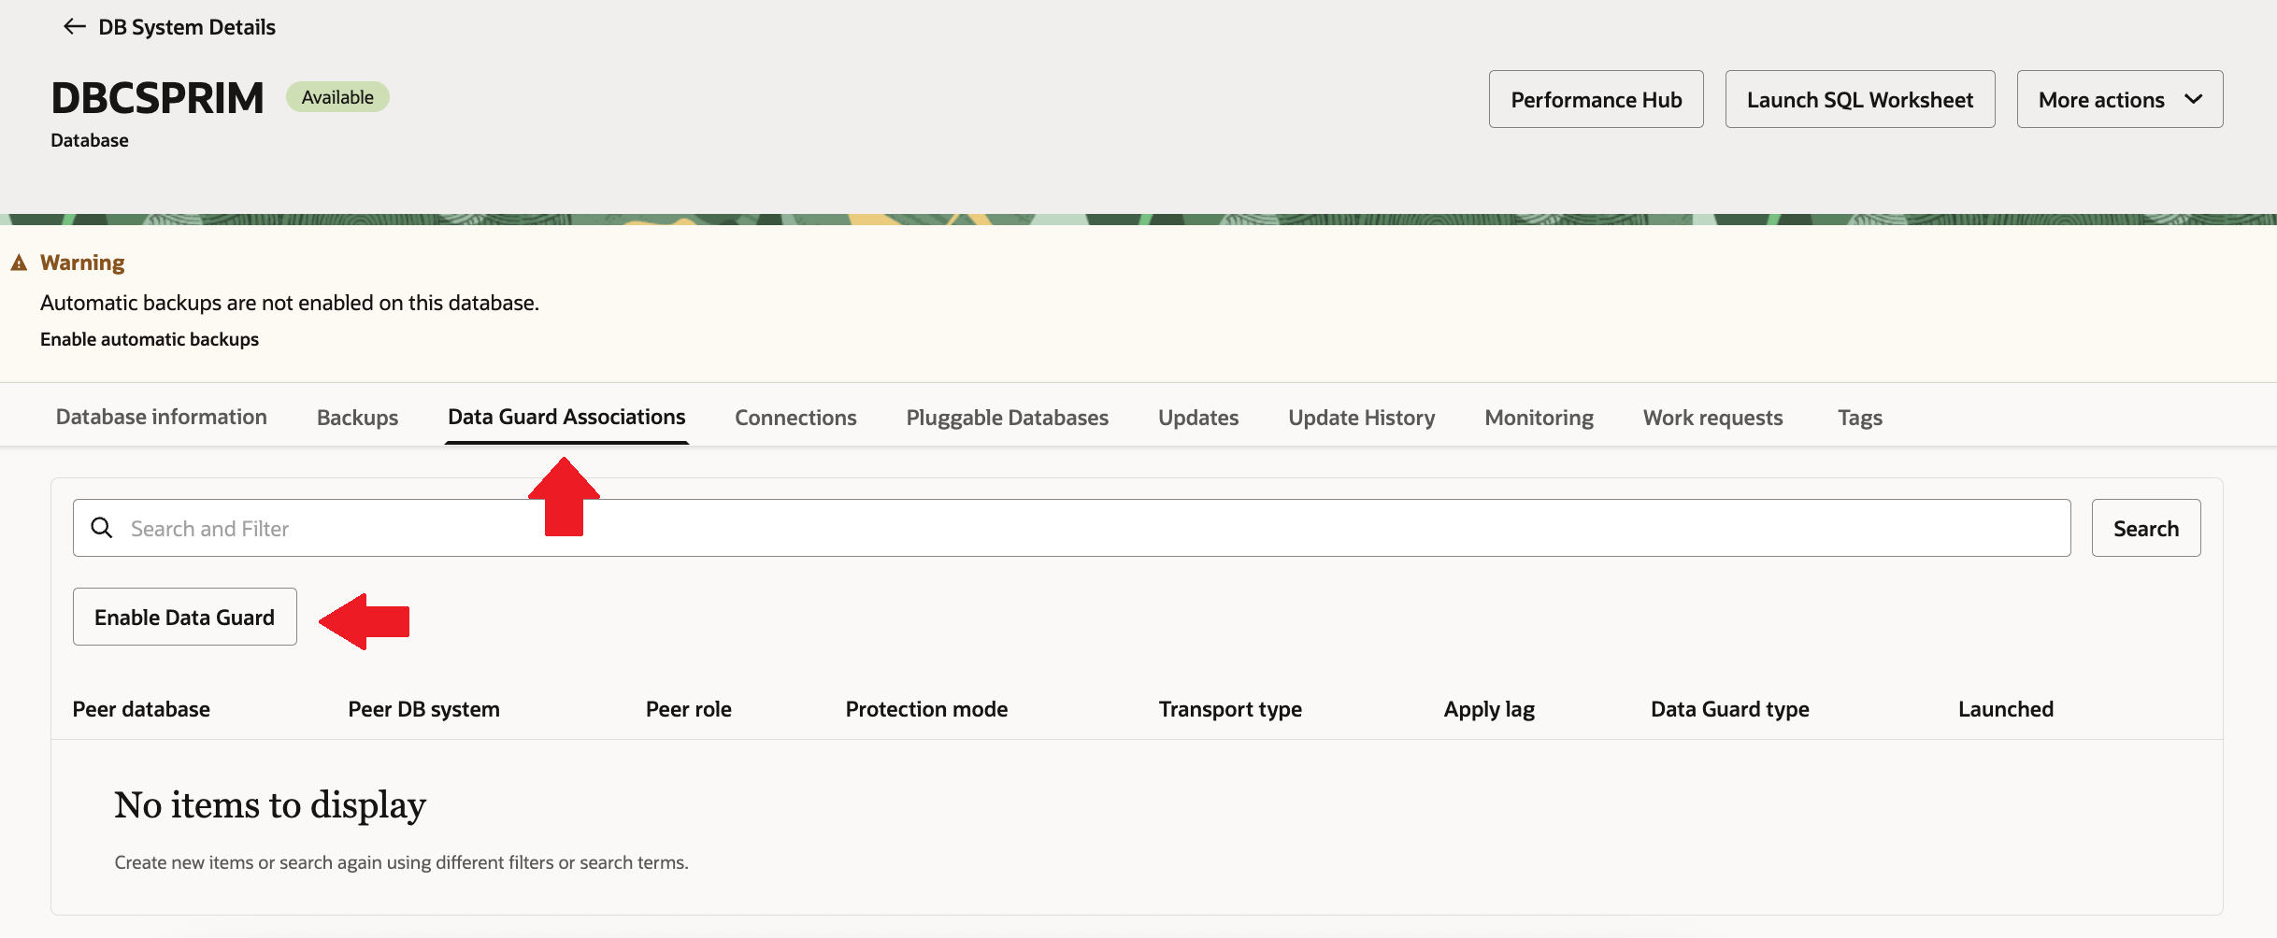Open the Monitoring tab
Viewport: 2277px width, 938px height.
coord(1539,418)
